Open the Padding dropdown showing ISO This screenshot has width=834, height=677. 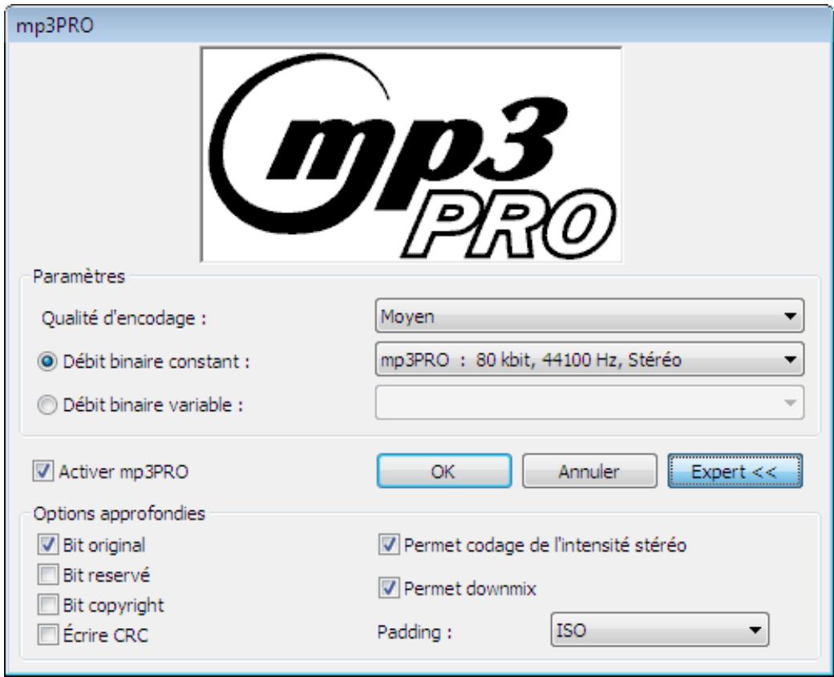coord(659,630)
